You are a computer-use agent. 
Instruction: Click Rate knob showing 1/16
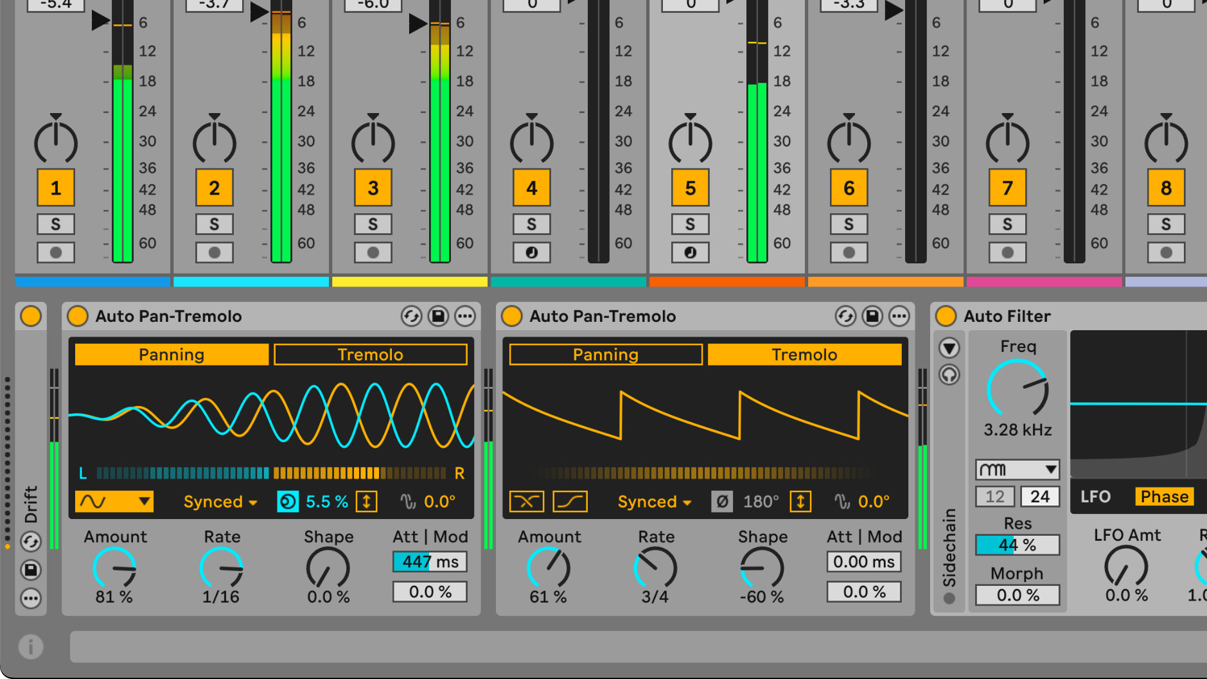222,569
